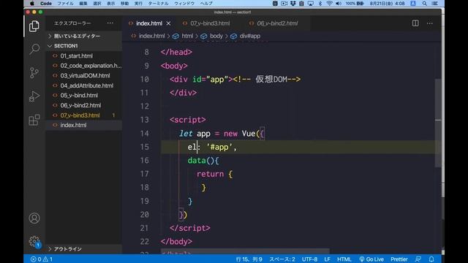Screen dimensions: 468x263
Task: Open 06_v-bind2.html in explorer
Action: coord(83,105)
